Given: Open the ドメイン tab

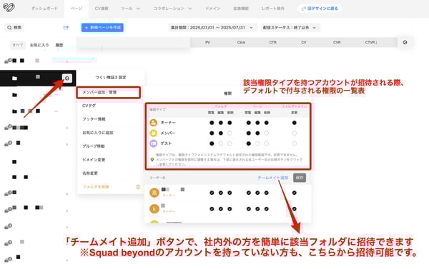Looking at the screenshot, I should (x=213, y=9).
